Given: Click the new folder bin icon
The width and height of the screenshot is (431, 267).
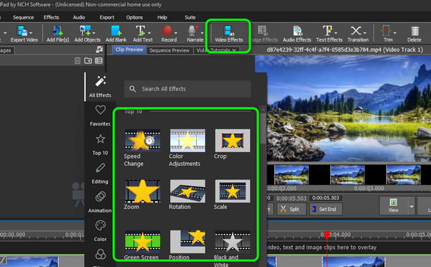Looking at the screenshot, I should coord(88,60).
